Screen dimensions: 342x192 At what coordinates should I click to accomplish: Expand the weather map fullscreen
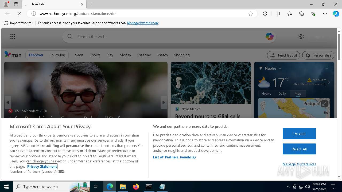pos(324,104)
